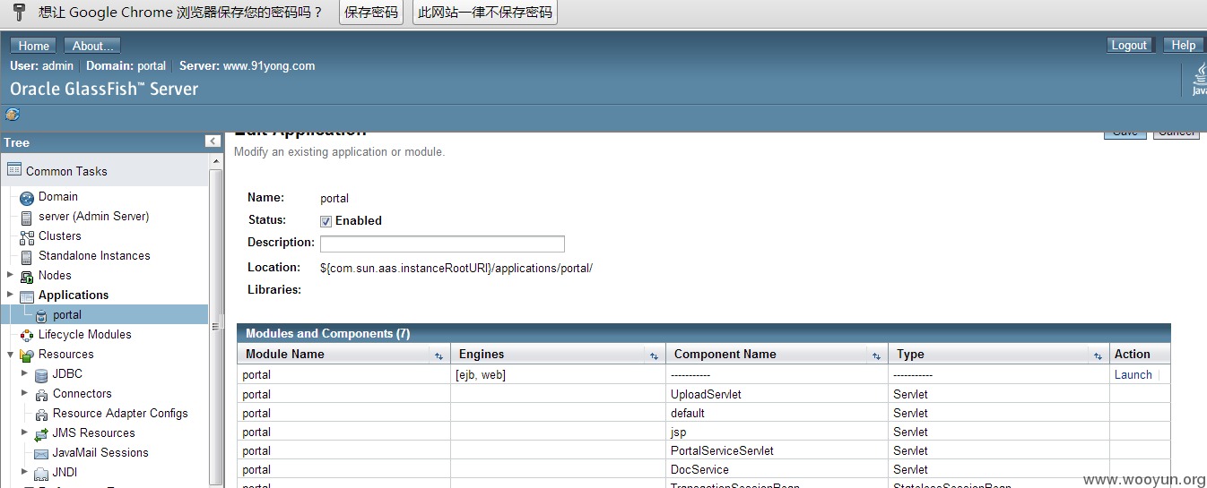Open Standalone Instances node

94,255
